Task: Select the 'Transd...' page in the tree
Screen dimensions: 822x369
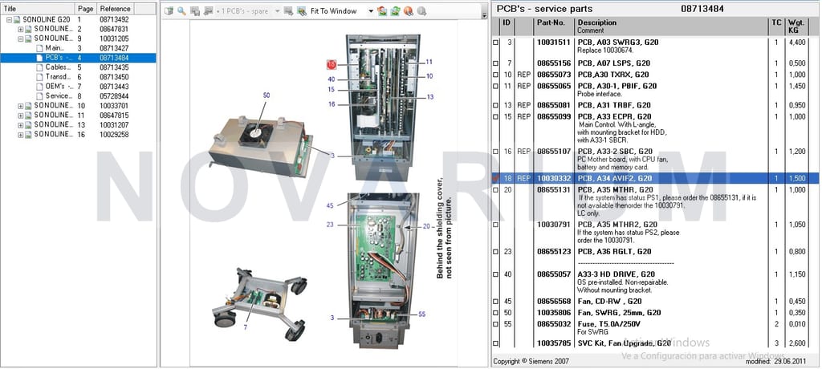Action: pos(58,77)
